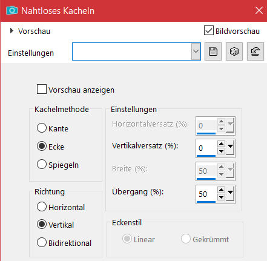The width and height of the screenshot is (267, 261).
Task: Enable the Vorschau anzeigen checkbox
Action: pos(42,90)
